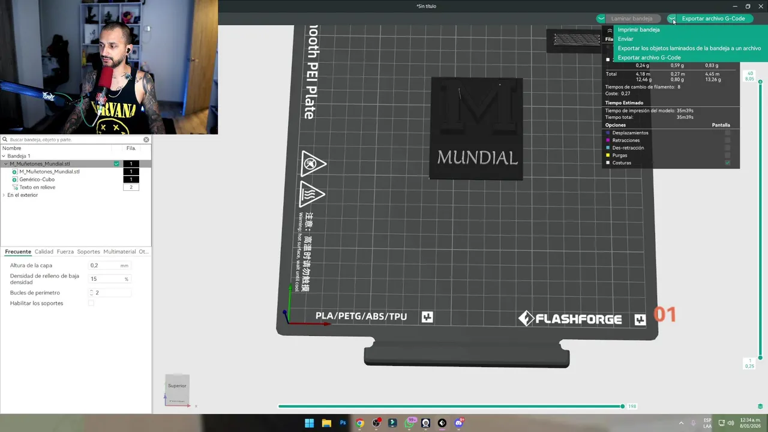Open WhatsApp from the taskbar
768x432 pixels.
coord(410,422)
